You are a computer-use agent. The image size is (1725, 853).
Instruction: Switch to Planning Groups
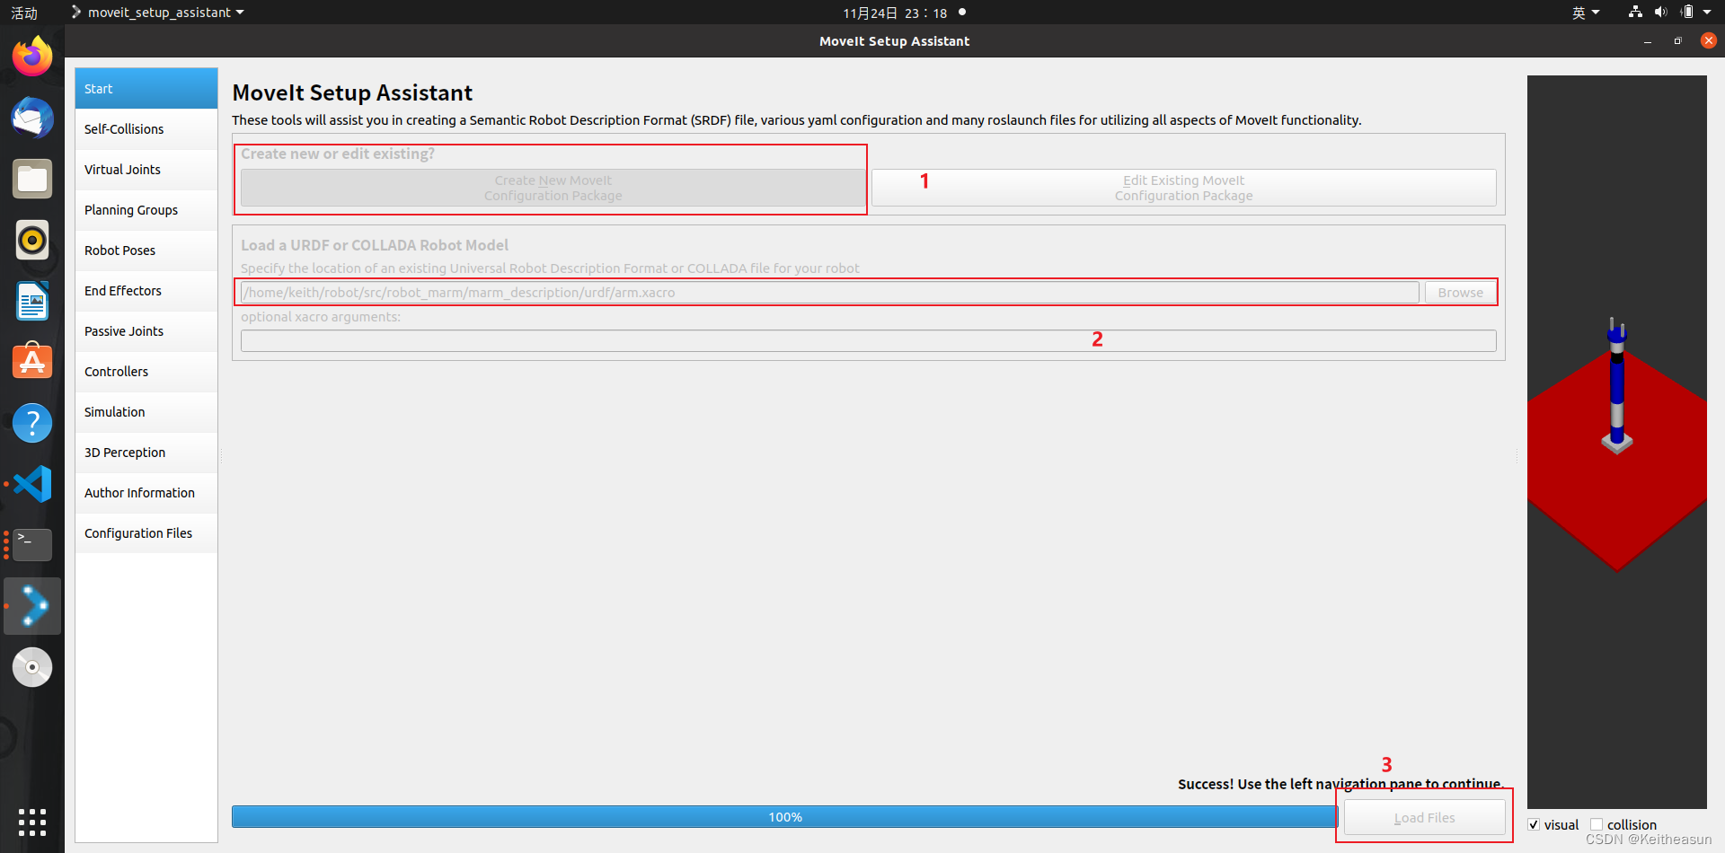pos(146,210)
